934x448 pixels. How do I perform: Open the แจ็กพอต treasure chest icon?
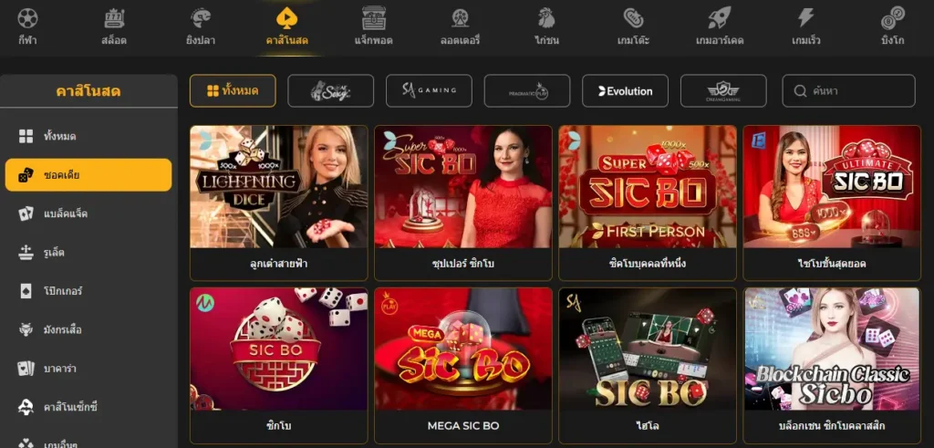pos(373,18)
